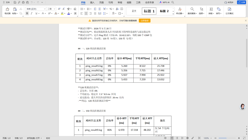Apply the 标题 1 heading style
This screenshot has height=140, width=248.
[149, 11]
